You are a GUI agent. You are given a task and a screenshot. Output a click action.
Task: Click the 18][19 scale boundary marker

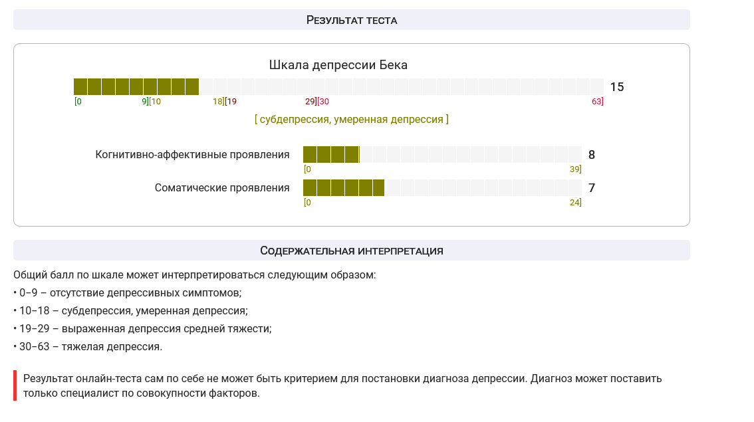pyautogui.click(x=225, y=102)
